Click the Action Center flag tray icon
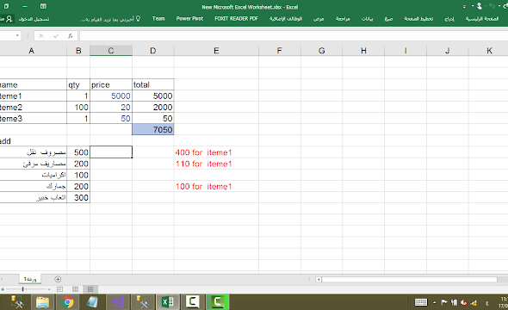 (444, 302)
